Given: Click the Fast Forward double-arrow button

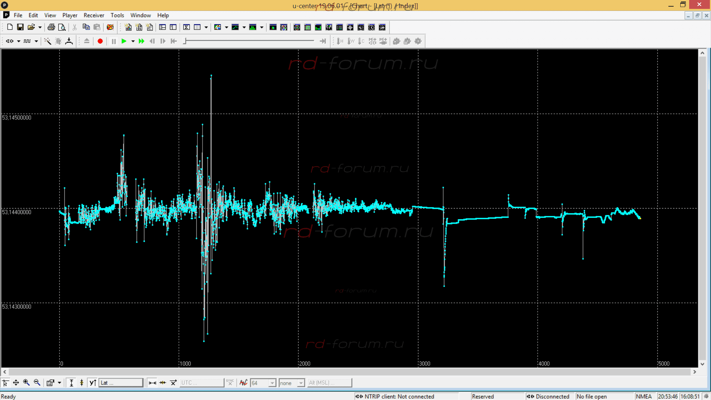Looking at the screenshot, I should pos(141,41).
